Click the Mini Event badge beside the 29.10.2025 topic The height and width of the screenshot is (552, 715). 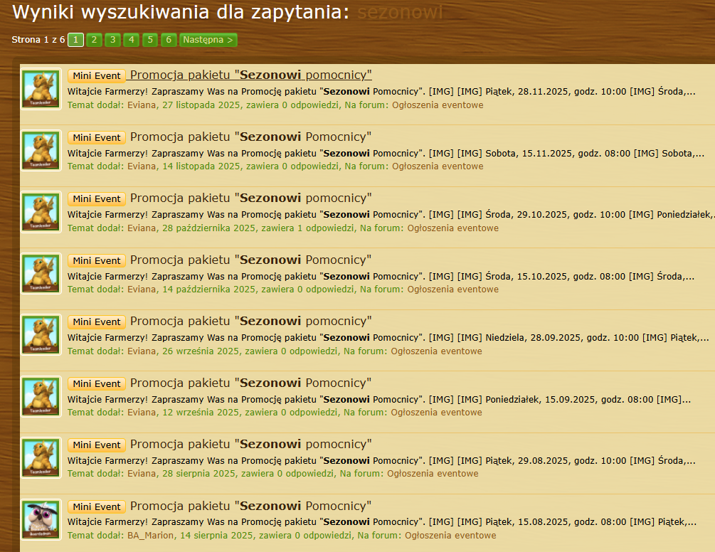pos(97,198)
